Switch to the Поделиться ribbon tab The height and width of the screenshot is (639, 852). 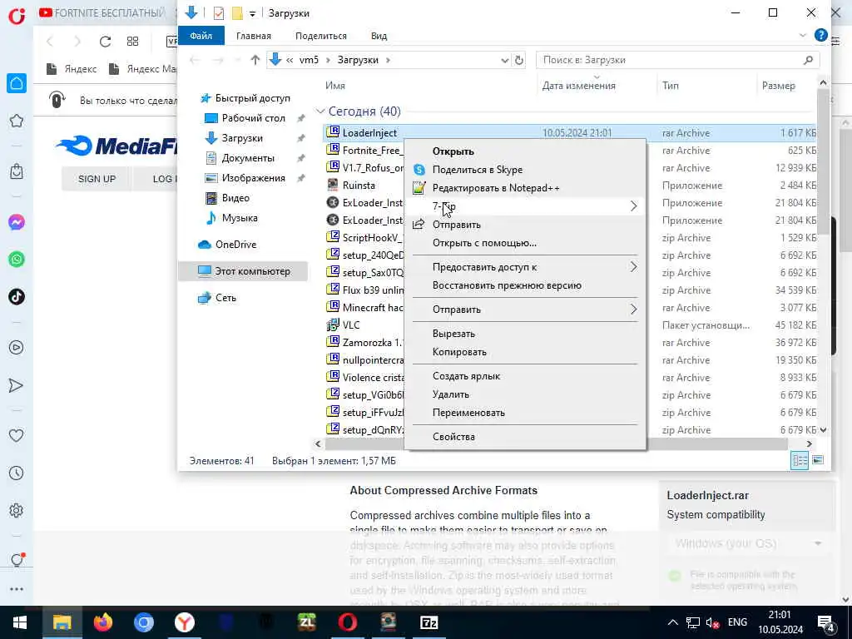320,36
